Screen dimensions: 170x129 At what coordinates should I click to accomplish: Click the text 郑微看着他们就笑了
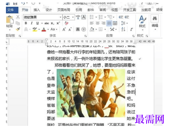coord(72,65)
